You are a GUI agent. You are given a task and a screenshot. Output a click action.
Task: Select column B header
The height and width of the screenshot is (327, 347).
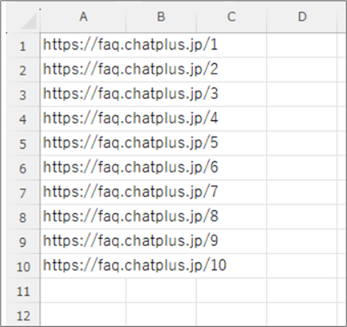pos(161,17)
